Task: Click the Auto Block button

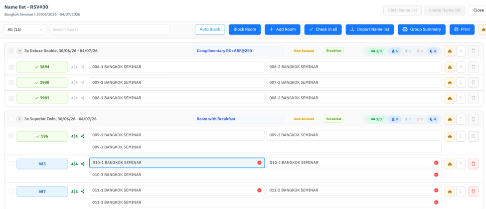Action: tap(210, 29)
